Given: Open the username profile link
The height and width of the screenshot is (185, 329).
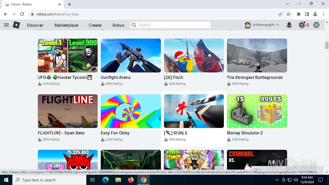Looking at the screenshot, I should pyautogui.click(x=263, y=25).
